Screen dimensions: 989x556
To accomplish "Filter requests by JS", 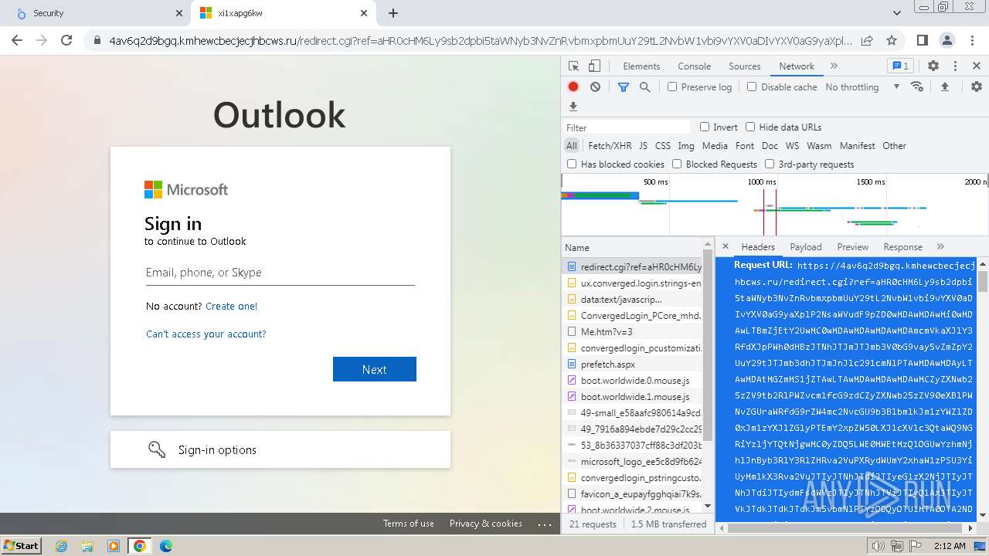I will [643, 145].
